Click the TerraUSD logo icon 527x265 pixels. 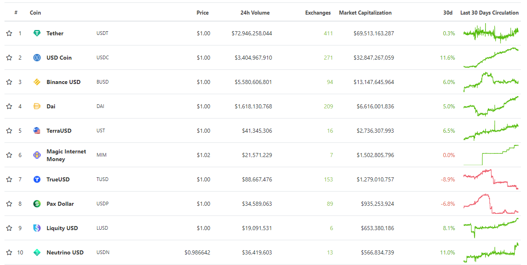37,131
